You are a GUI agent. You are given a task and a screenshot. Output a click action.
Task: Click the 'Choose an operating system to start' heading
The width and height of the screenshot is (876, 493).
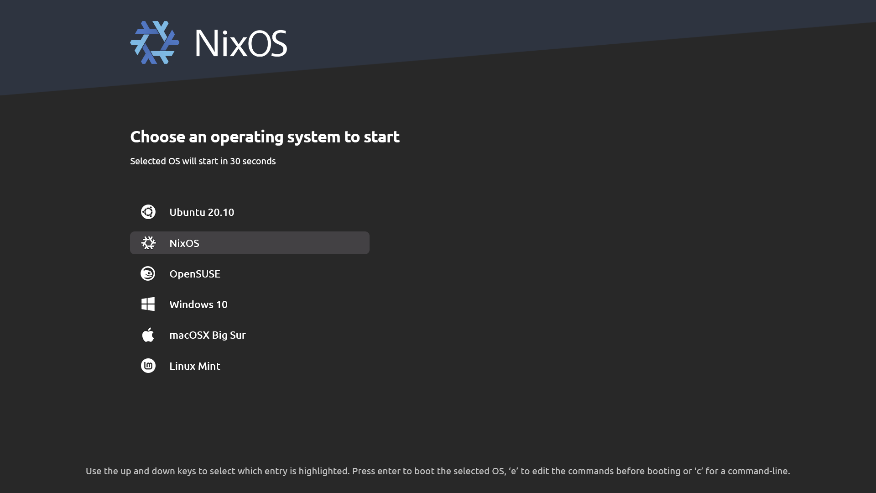(x=265, y=137)
